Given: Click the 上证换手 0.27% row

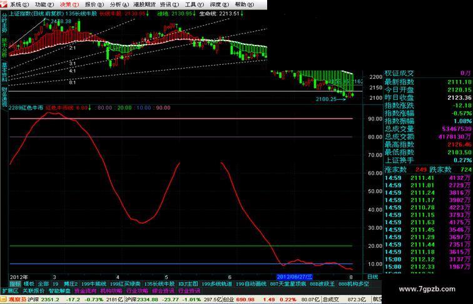Looking at the screenshot, I should [428, 160].
